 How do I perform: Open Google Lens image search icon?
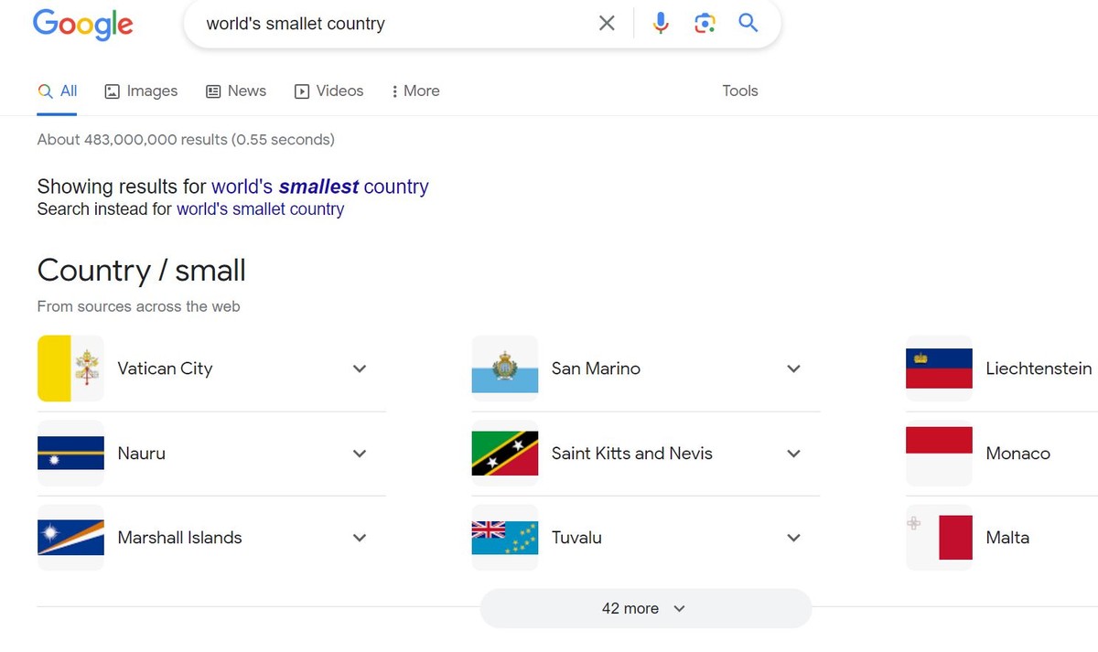705,24
